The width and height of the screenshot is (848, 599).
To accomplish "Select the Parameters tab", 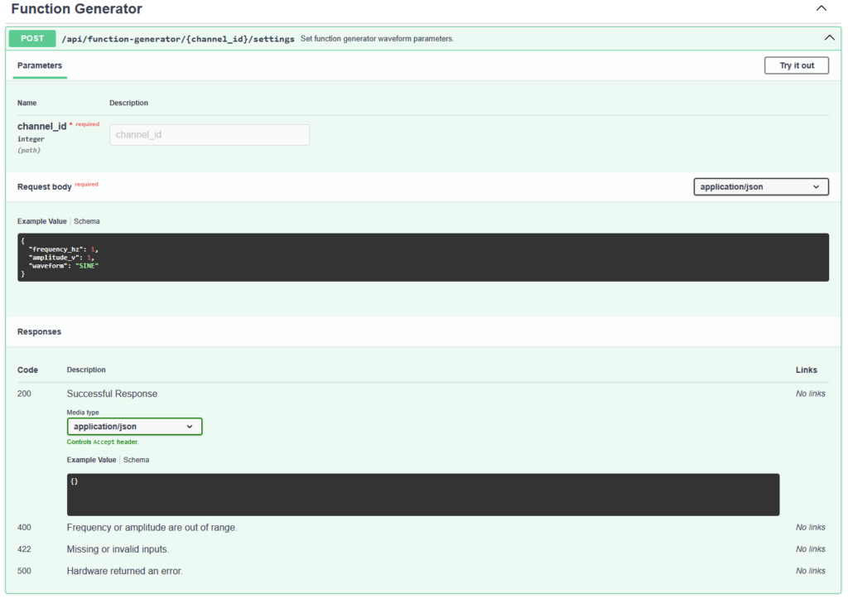I will (x=40, y=65).
